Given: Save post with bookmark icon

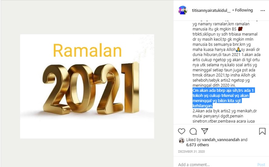Looking at the screenshot, I should 262,131.
